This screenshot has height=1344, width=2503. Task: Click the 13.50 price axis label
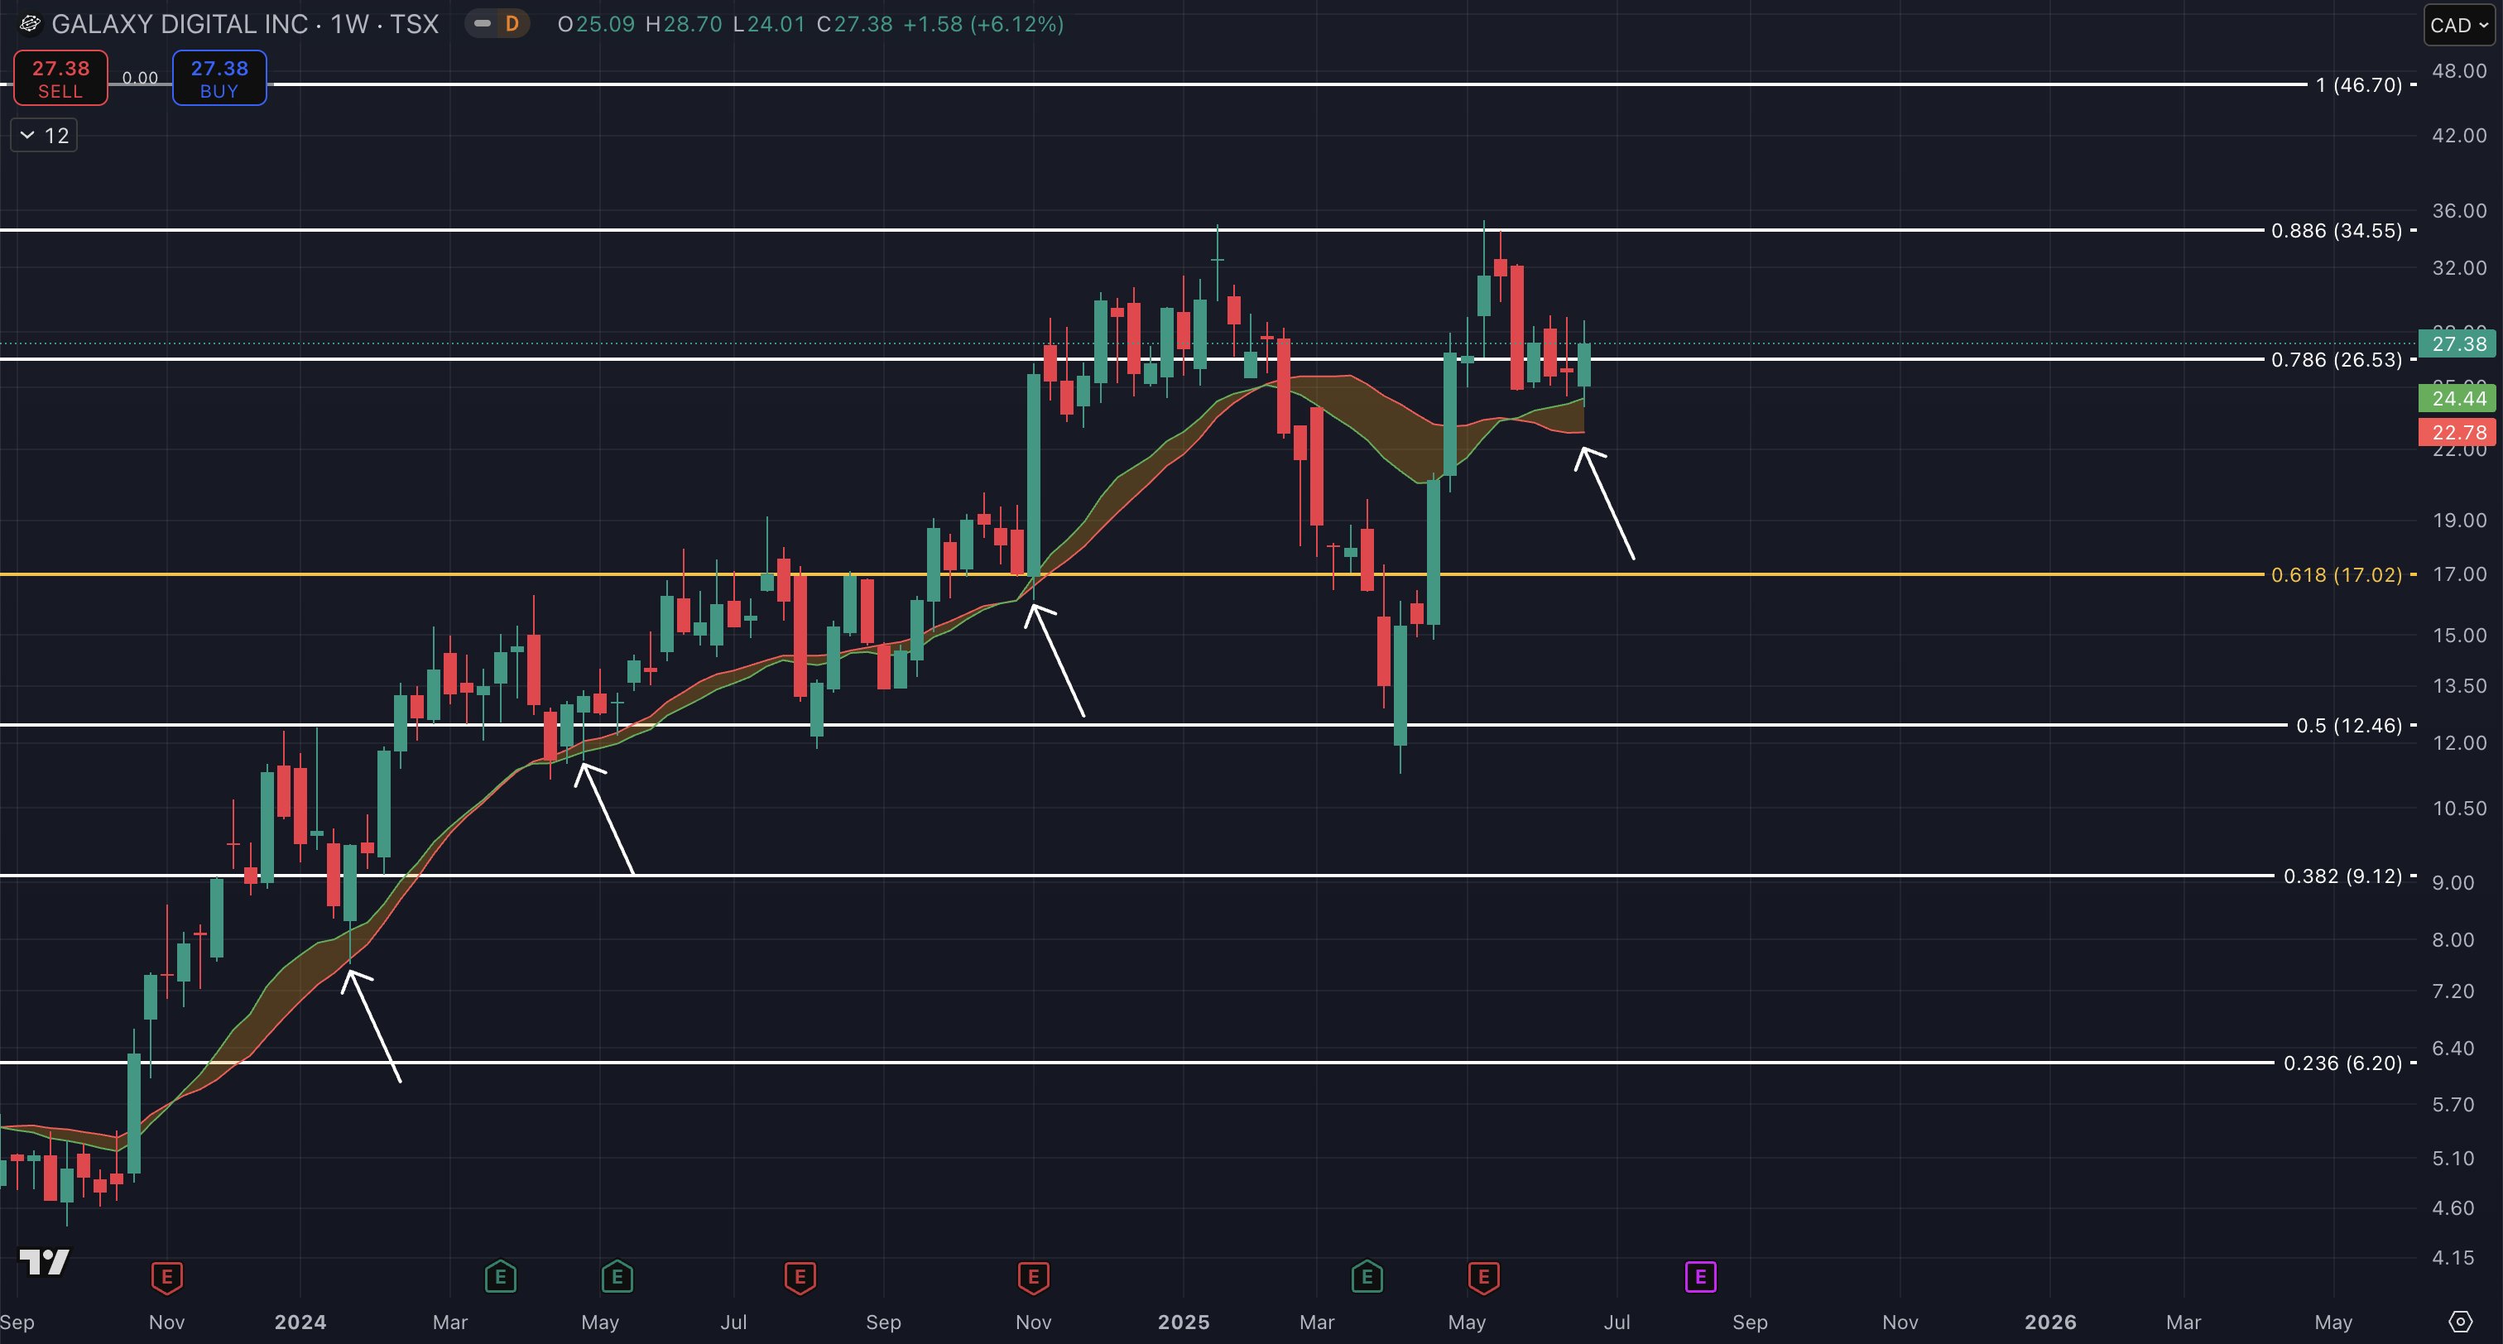click(x=2459, y=686)
